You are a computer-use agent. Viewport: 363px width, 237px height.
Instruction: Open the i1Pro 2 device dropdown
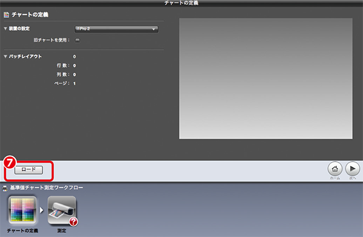116,29
